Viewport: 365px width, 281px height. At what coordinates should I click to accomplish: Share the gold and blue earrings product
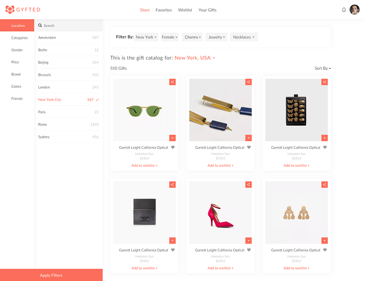click(x=249, y=82)
